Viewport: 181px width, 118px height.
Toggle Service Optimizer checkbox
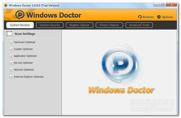(11, 63)
